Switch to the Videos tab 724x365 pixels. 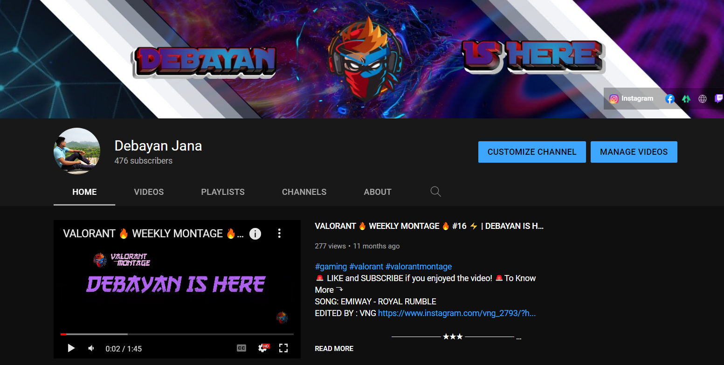point(149,192)
